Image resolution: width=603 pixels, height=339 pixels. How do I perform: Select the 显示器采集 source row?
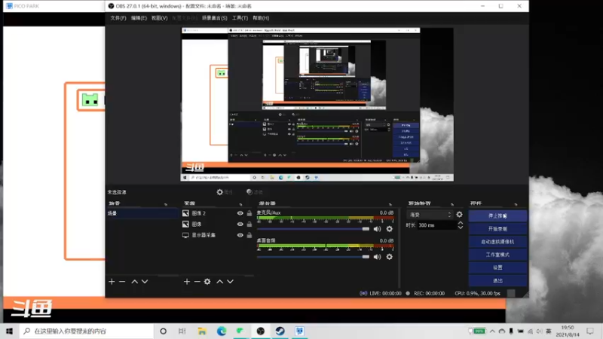coord(217,235)
